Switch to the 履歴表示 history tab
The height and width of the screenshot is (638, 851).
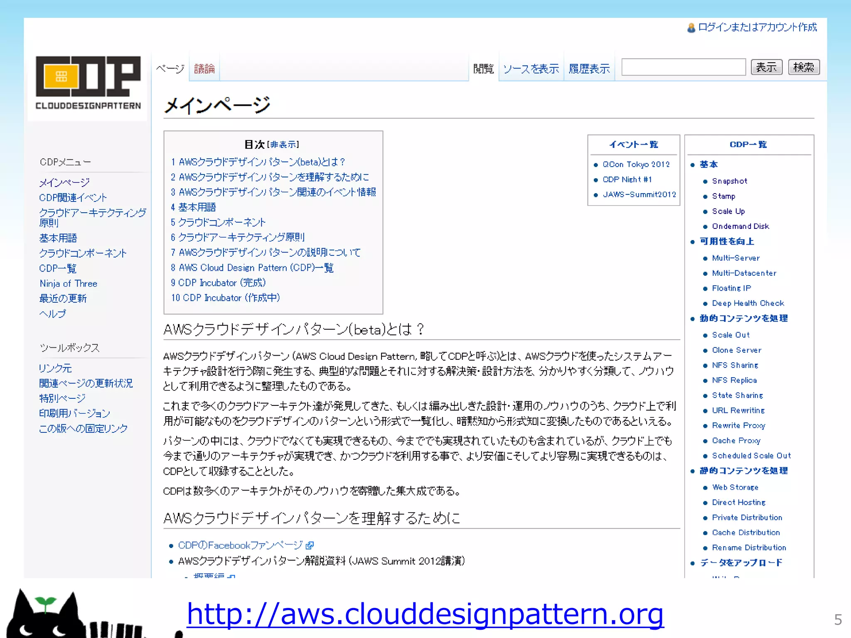589,69
